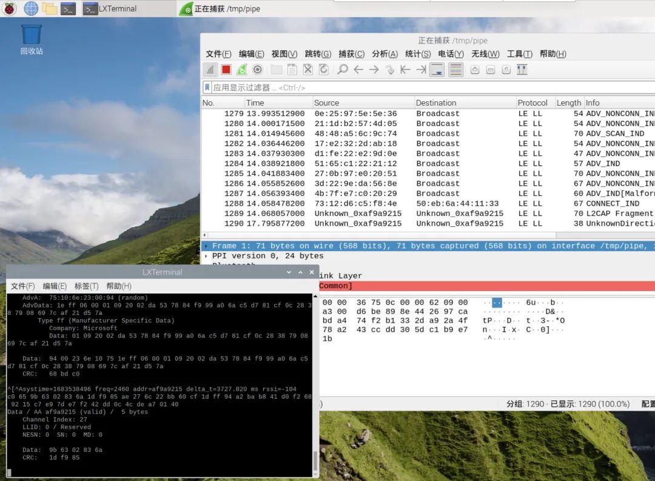655x481 pixels.
Task: Sort packets by Source column header
Action: pos(363,103)
